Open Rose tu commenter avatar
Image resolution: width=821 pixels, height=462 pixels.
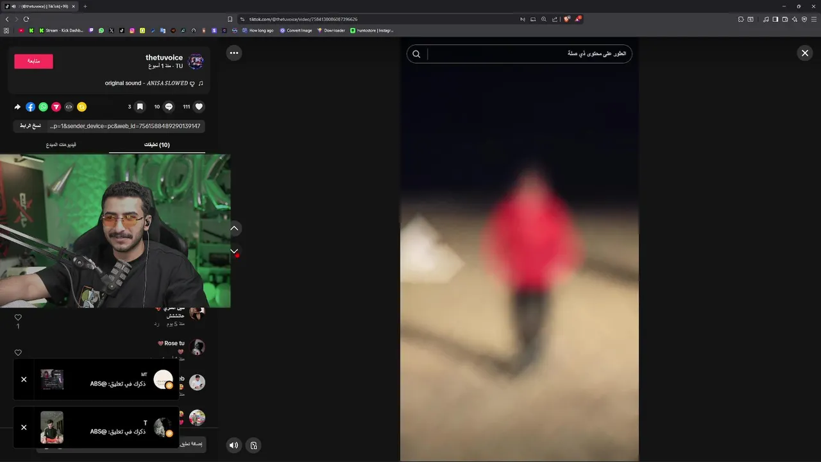click(x=197, y=347)
